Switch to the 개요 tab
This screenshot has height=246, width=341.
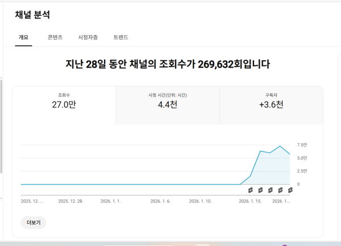coord(23,37)
